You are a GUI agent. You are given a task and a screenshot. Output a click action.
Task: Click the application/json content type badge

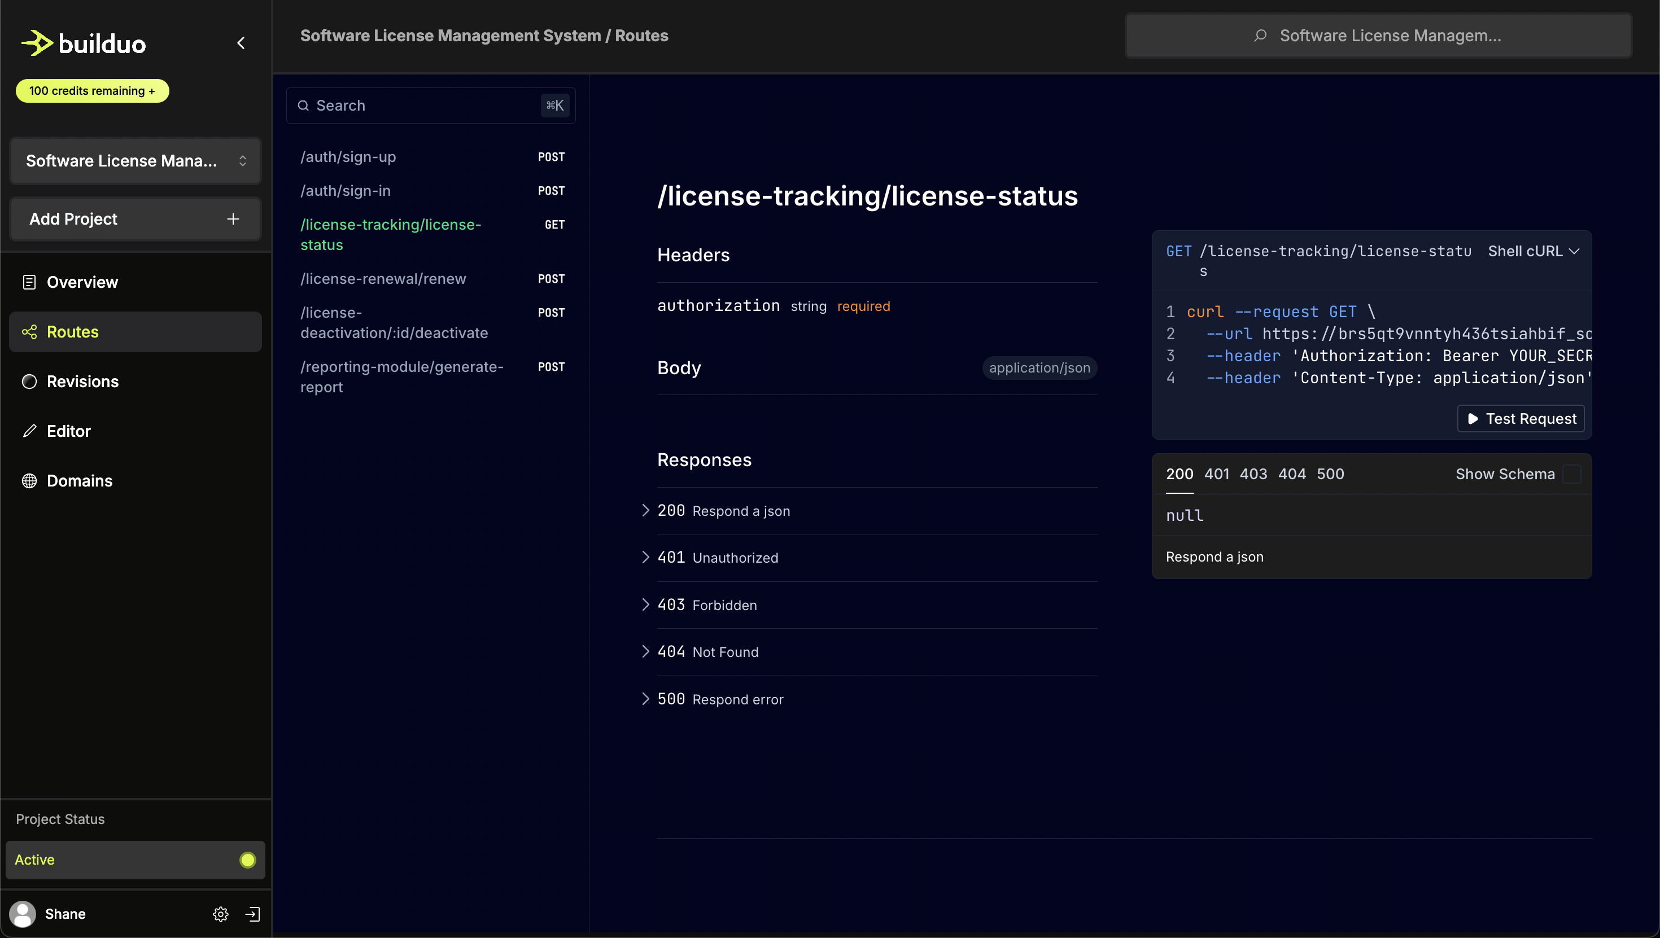1039,368
